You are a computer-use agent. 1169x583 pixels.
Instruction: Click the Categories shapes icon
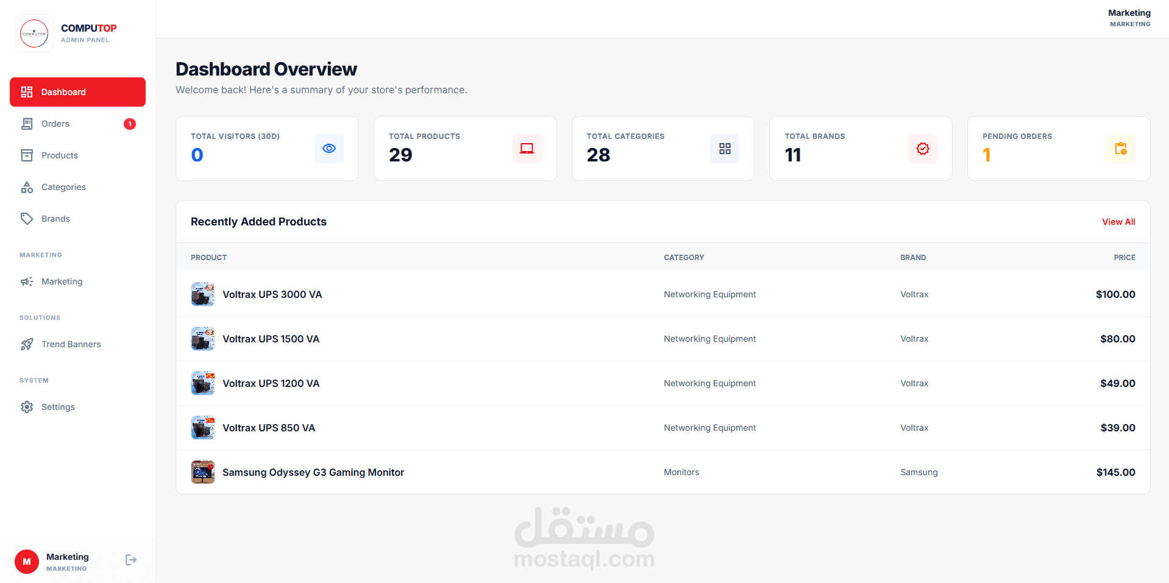click(x=27, y=187)
